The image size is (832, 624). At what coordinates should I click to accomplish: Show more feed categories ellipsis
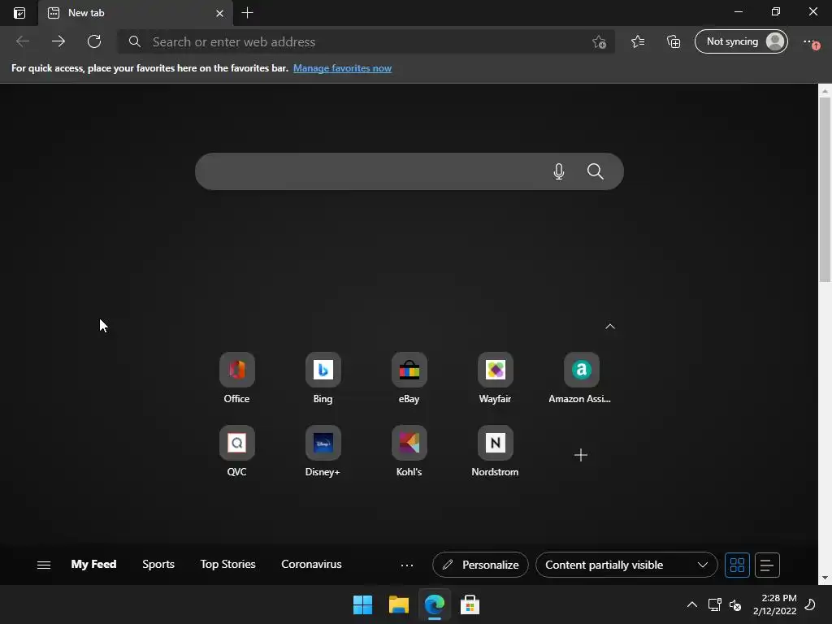407,565
